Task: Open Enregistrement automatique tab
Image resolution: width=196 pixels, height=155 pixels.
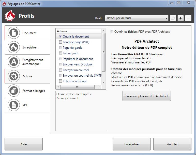Action: click(x=27, y=62)
